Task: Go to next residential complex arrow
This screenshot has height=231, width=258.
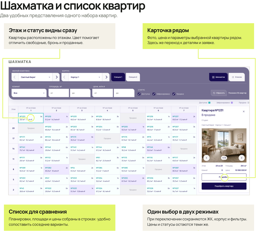Action: tap(56, 77)
